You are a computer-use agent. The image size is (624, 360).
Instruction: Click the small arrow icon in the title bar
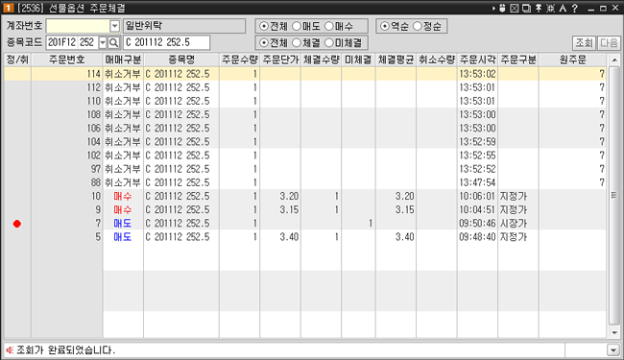click(x=493, y=8)
